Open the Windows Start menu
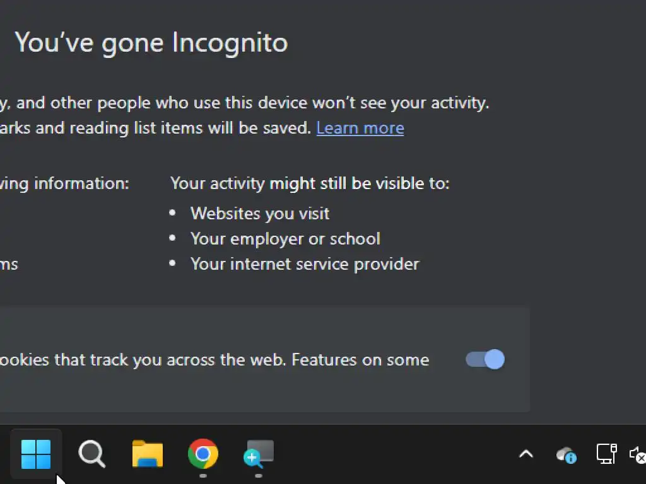This screenshot has height=484, width=646. coord(36,454)
